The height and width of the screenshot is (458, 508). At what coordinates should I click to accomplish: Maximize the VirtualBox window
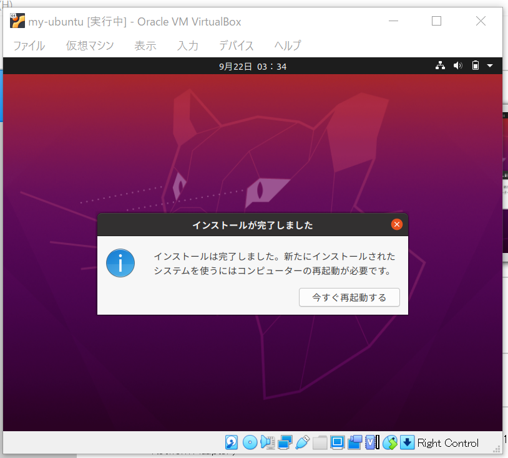436,21
